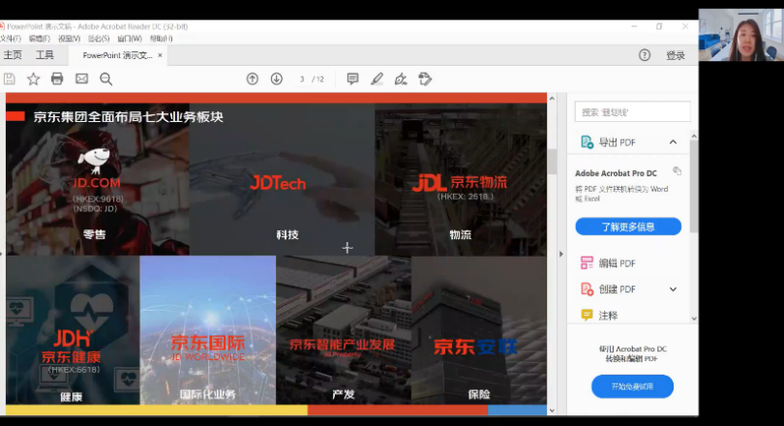Click the Save file icon
Image resolution: width=784 pixels, height=426 pixels.
pos(10,78)
